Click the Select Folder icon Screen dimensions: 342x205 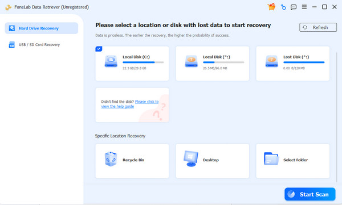click(271, 158)
